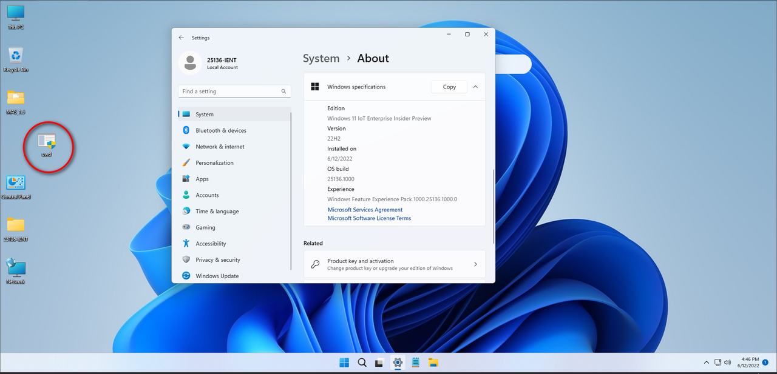Open Privacy & security settings
777x374 pixels.
point(234,259)
